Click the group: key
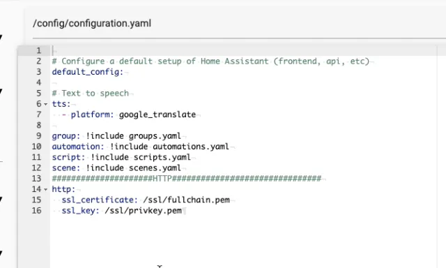 [66, 136]
